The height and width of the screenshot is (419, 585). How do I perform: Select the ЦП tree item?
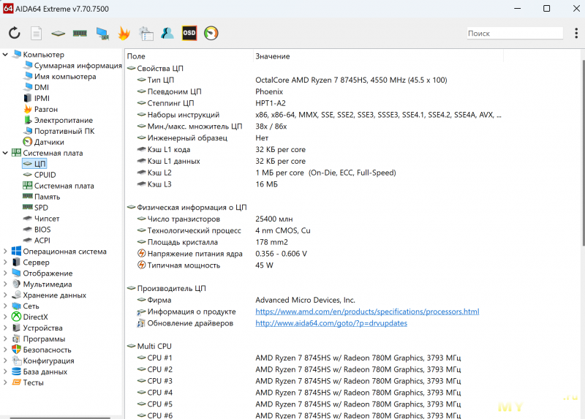(x=34, y=164)
